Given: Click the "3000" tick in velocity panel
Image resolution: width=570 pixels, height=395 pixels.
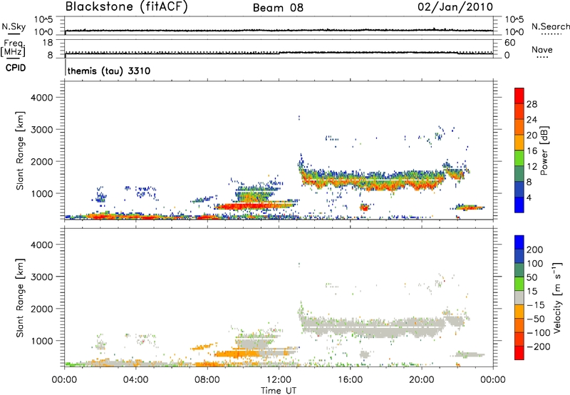Looking at the screenshot, I should (x=42, y=277).
